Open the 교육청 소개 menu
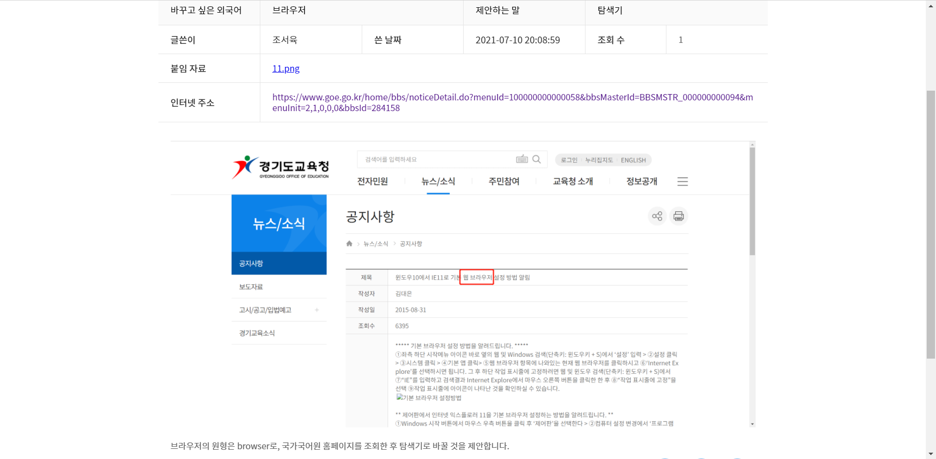Screen dimensions: 936x459 (572, 181)
